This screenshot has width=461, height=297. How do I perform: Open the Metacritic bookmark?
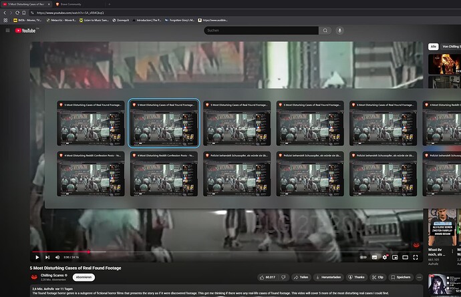pos(61,20)
